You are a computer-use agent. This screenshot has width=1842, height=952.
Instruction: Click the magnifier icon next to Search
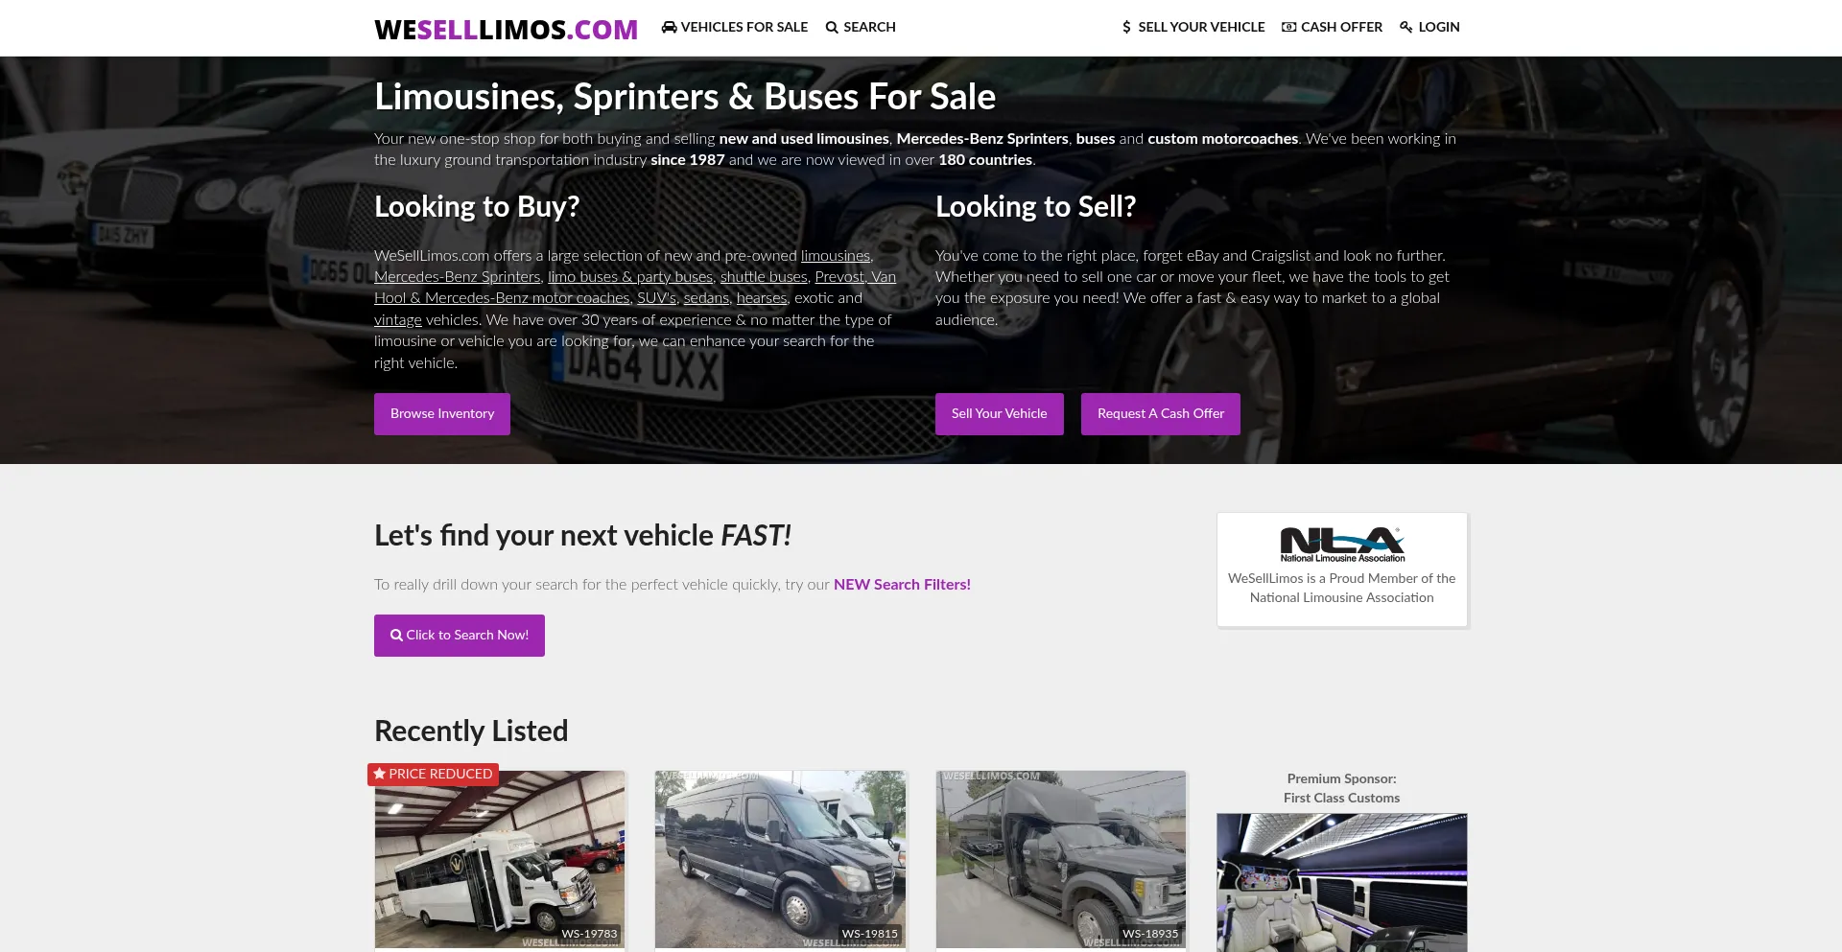click(x=832, y=28)
